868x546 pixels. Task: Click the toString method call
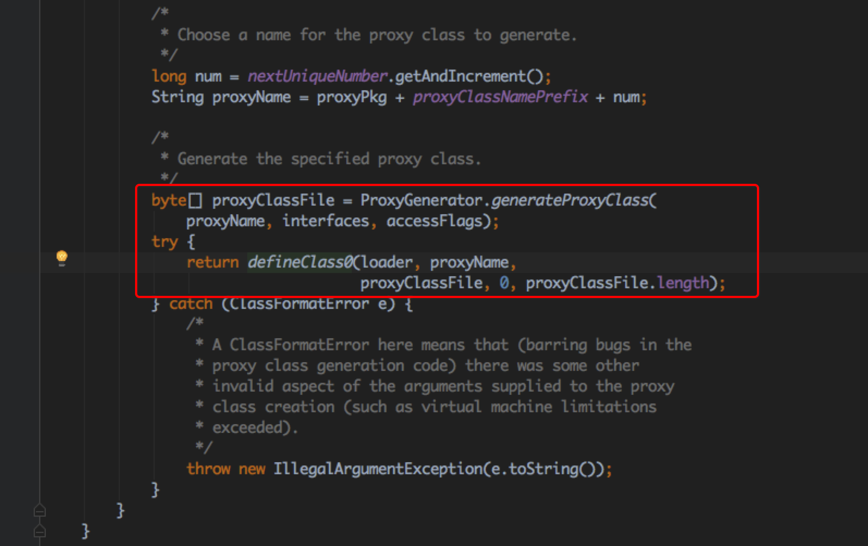pyautogui.click(x=543, y=469)
